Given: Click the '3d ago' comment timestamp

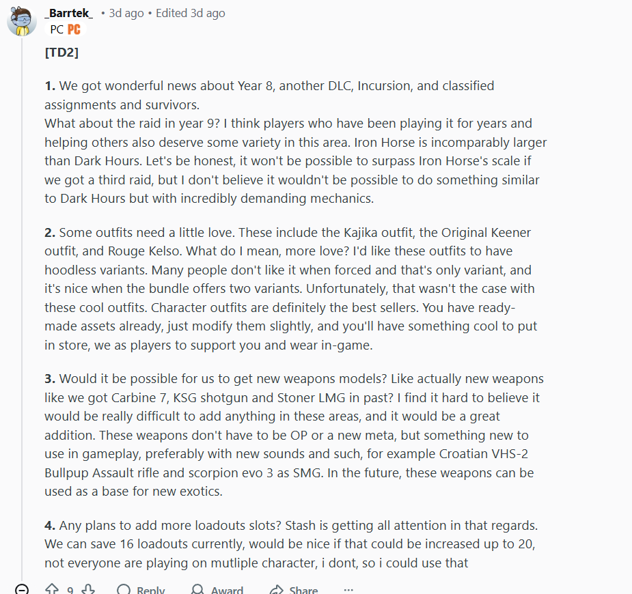Looking at the screenshot, I should [126, 13].
